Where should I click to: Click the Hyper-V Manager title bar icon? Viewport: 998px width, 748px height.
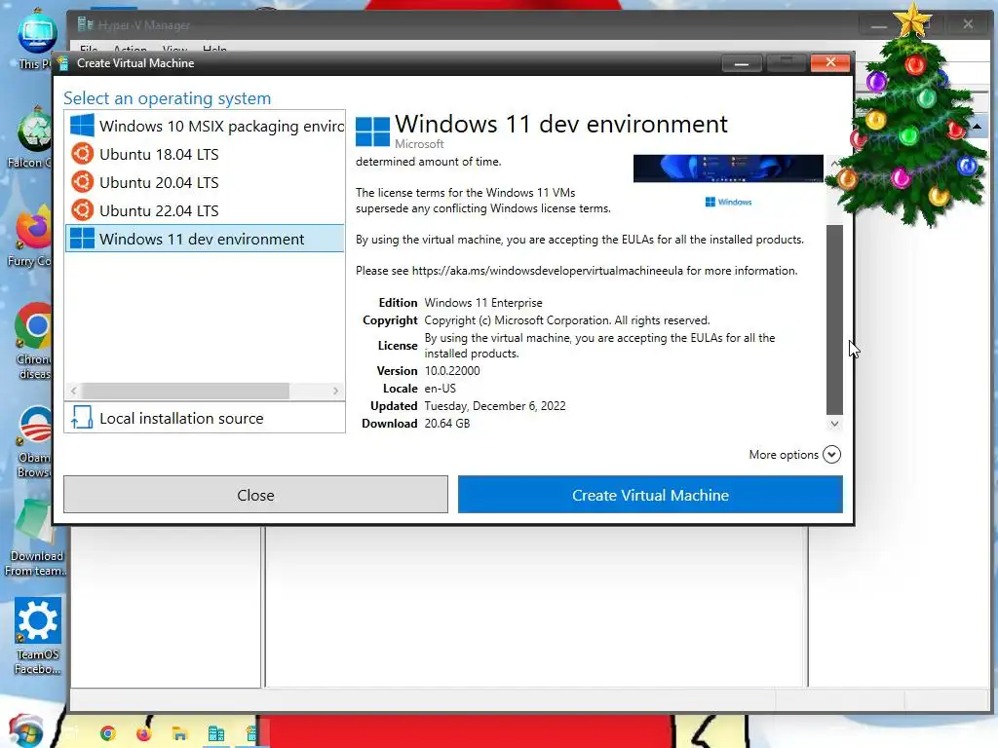pyautogui.click(x=85, y=24)
